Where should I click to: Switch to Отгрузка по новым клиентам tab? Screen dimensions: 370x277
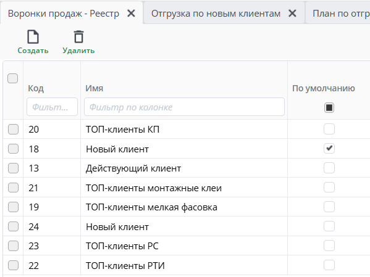pos(216,14)
